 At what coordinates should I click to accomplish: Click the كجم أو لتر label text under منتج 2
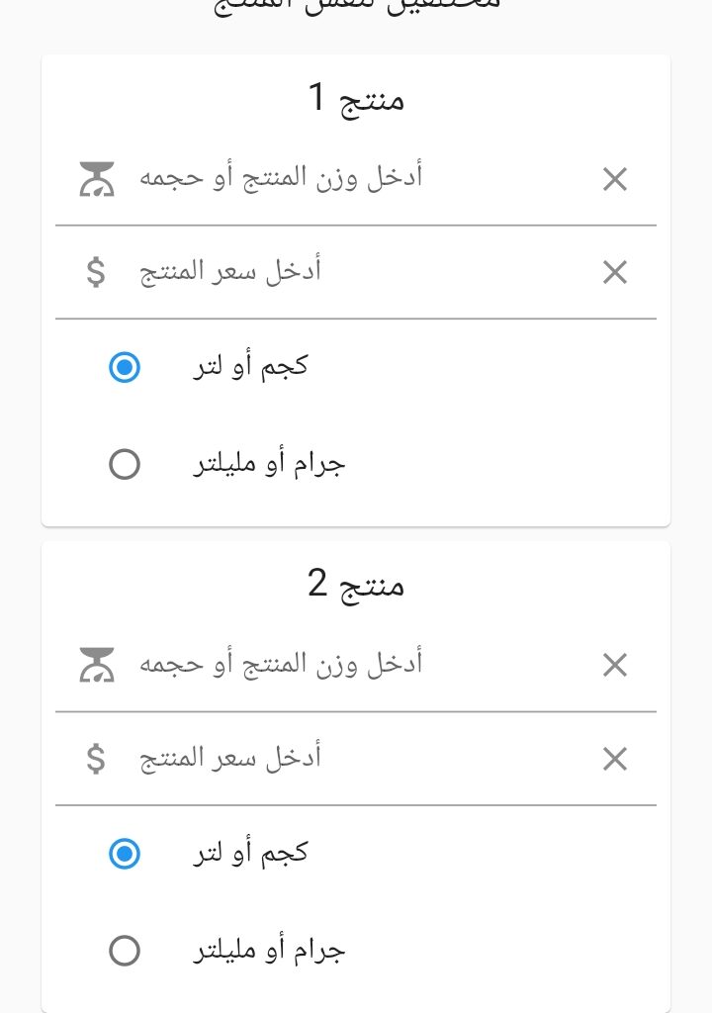tap(250, 853)
